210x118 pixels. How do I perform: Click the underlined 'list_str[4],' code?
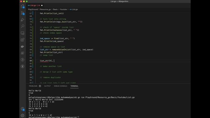tap(46, 61)
